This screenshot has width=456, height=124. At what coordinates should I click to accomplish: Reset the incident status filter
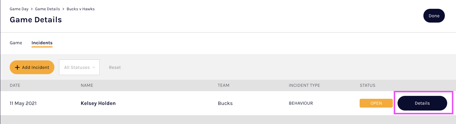tap(115, 67)
